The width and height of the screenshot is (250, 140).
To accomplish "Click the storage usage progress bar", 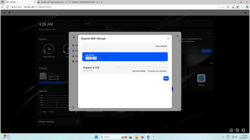I will [54, 82].
